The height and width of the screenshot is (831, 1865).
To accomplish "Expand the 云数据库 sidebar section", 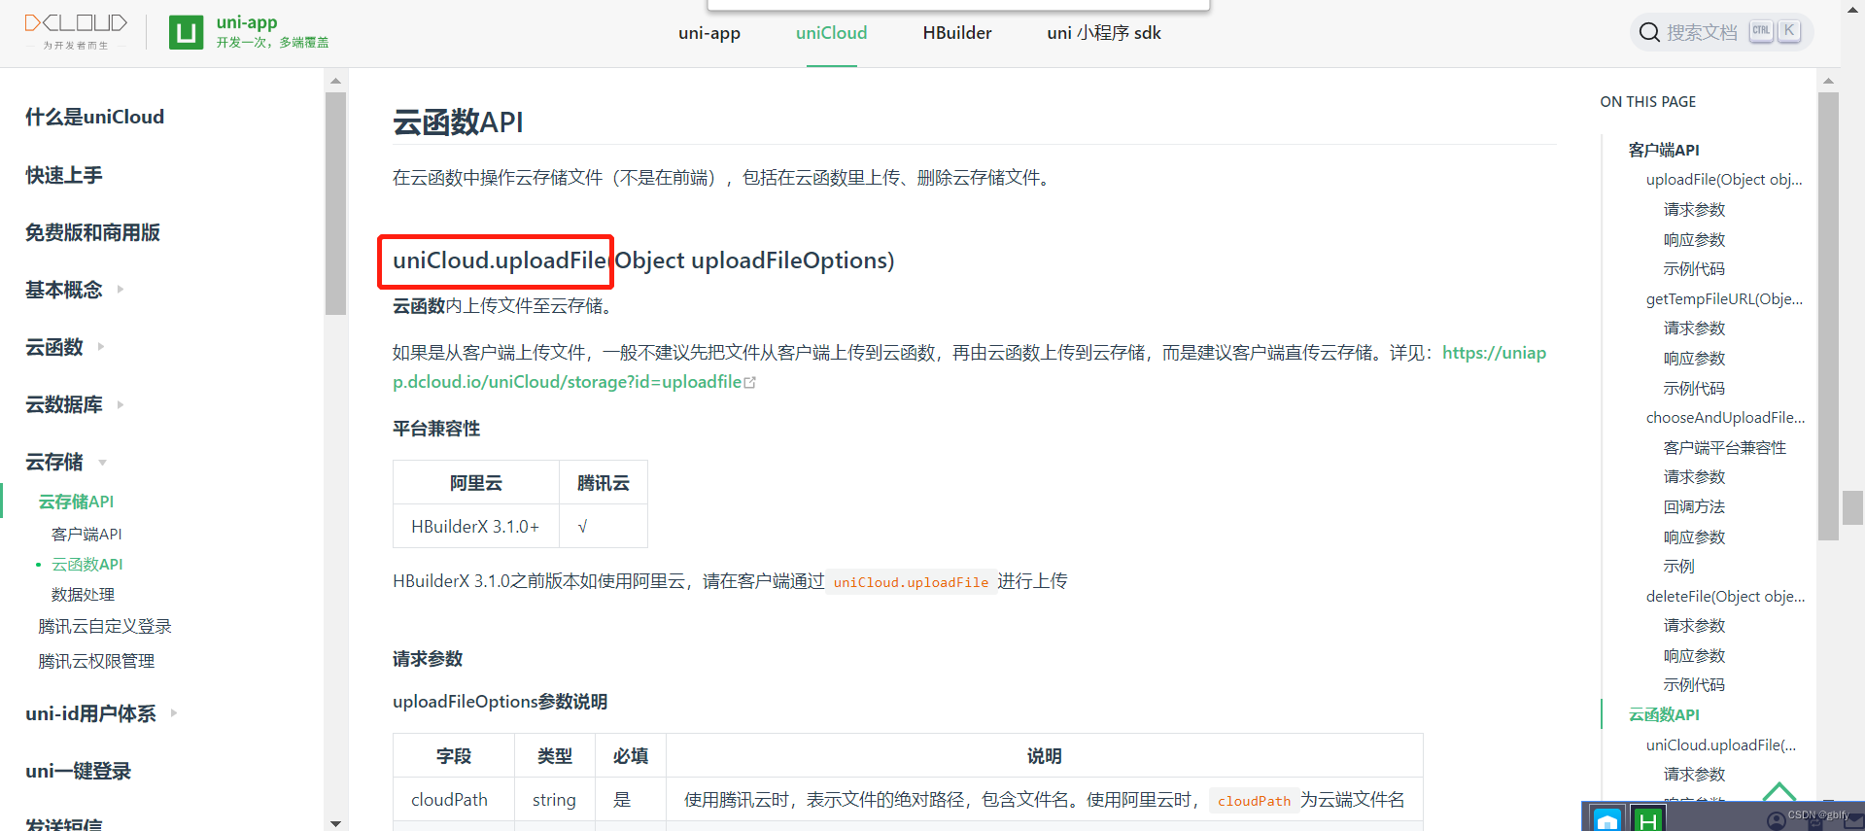I will 75,404.
